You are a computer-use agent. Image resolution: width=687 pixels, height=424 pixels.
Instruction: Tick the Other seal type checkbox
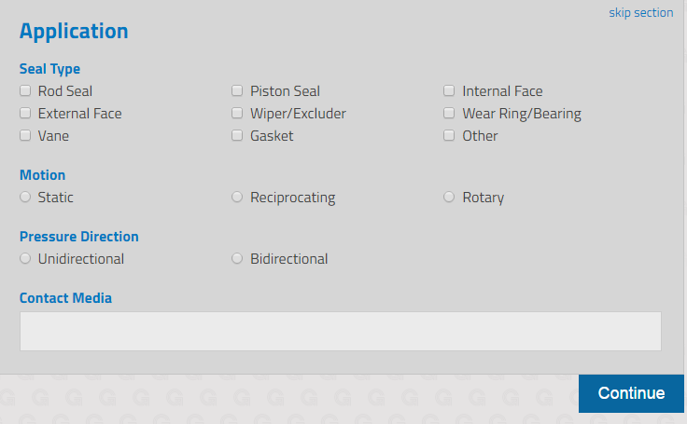(450, 136)
